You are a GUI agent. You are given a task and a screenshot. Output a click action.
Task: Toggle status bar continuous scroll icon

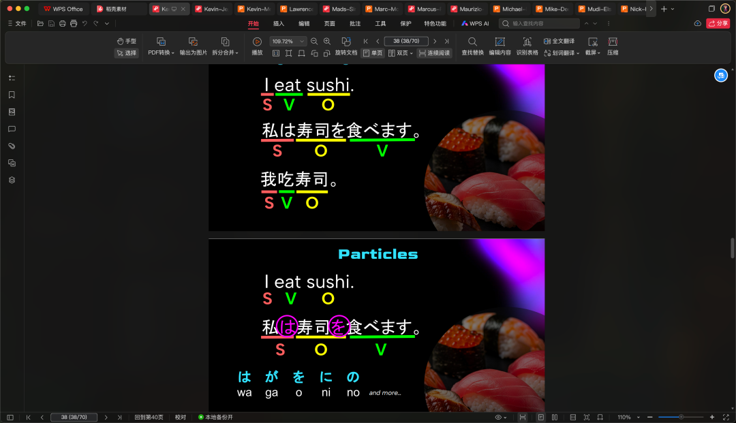(523, 418)
